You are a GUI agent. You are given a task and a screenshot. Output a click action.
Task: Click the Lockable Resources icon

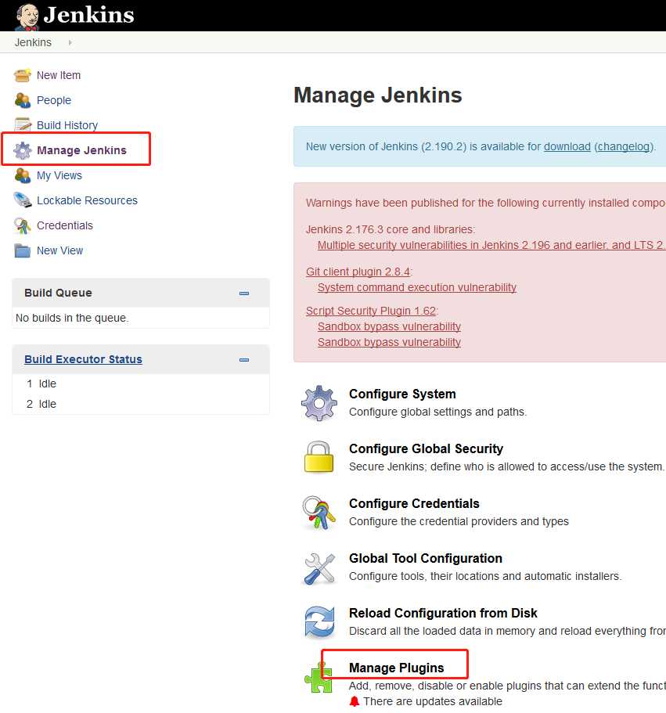[x=23, y=200]
